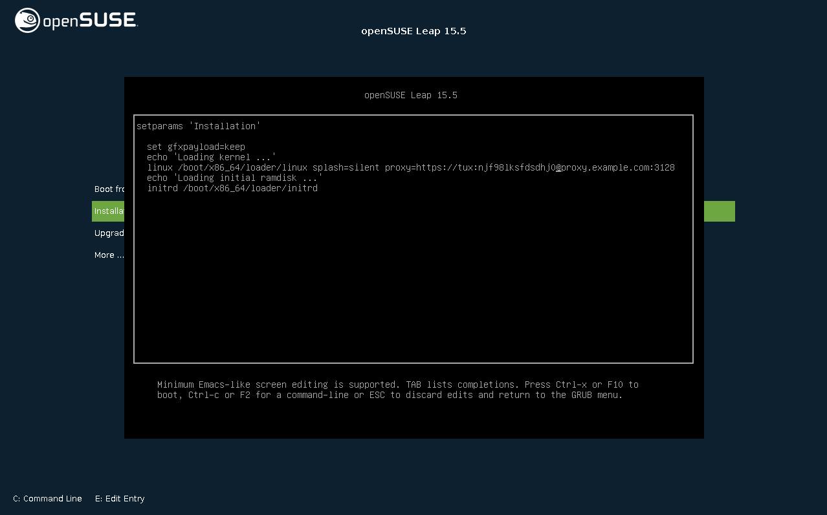This screenshot has width=827, height=515.
Task: Click the /boot/x86_64/loader/linux kernel path
Action: point(243,167)
